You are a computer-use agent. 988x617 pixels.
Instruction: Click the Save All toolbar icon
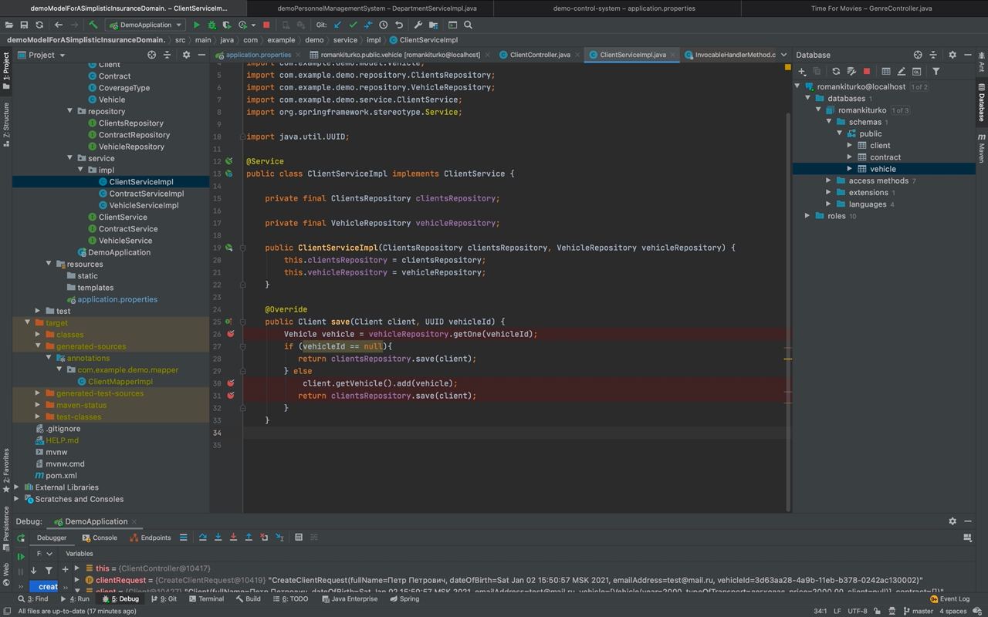coord(24,25)
